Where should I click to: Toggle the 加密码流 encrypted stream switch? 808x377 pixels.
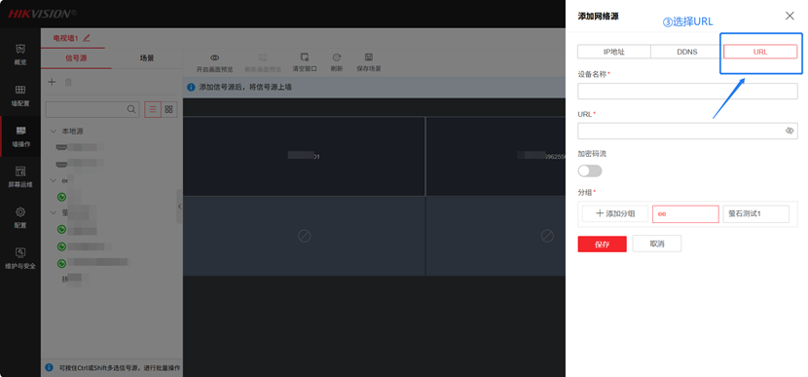pyautogui.click(x=590, y=171)
